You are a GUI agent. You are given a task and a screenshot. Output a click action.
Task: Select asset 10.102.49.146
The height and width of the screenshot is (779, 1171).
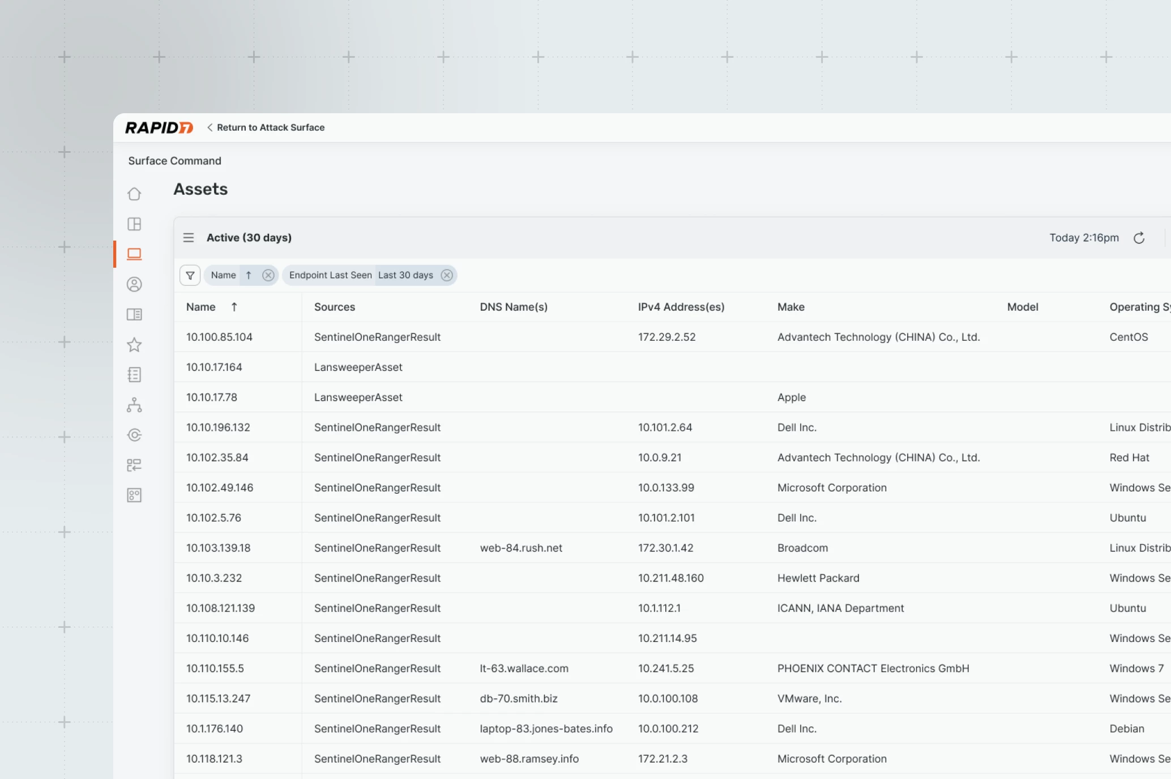220,487
